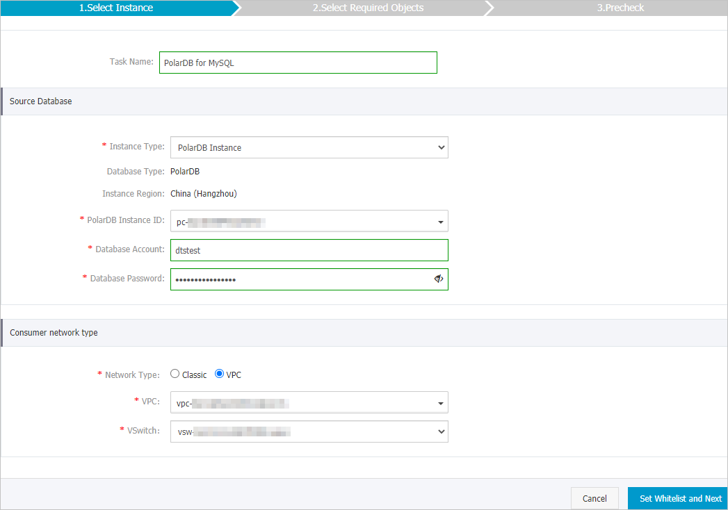Click the VPC dropdown arrow
Viewport: 728px width, 510px height.
(x=440, y=402)
